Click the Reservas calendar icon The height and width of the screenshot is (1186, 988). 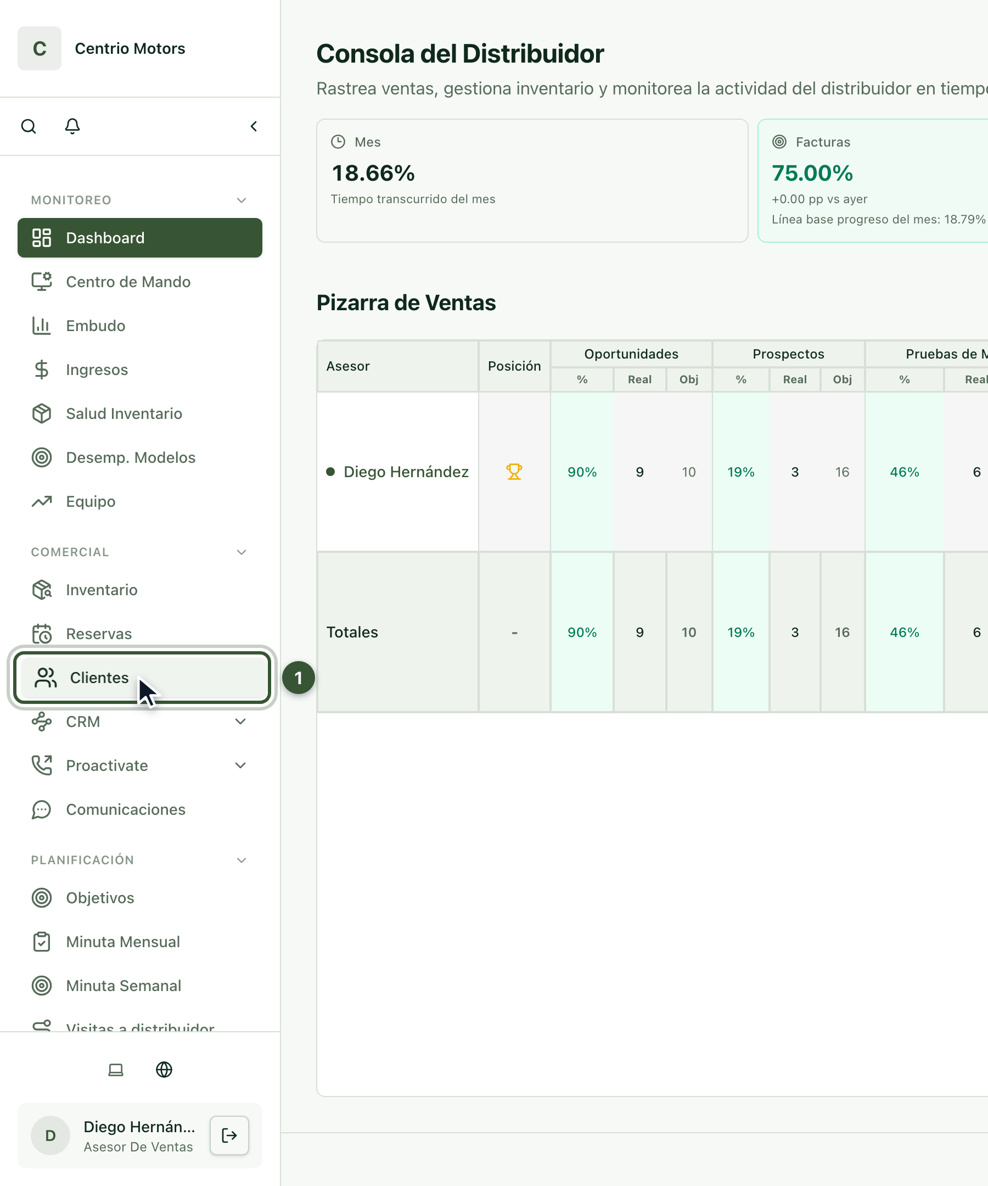pos(42,634)
